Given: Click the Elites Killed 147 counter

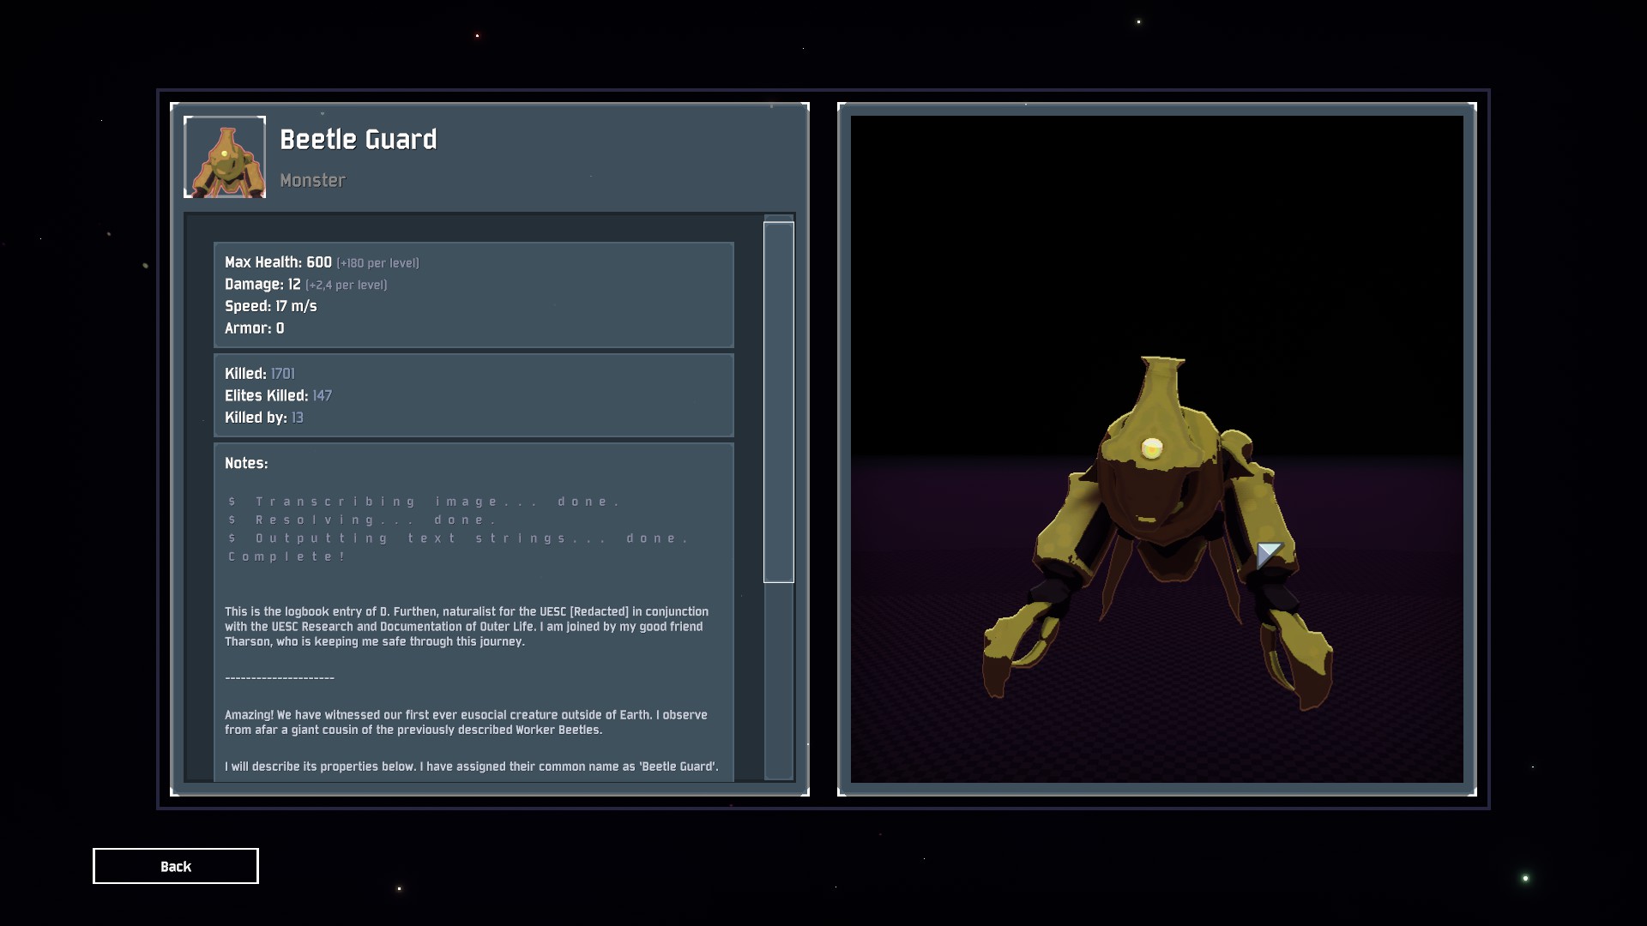Looking at the screenshot, I should (x=277, y=396).
